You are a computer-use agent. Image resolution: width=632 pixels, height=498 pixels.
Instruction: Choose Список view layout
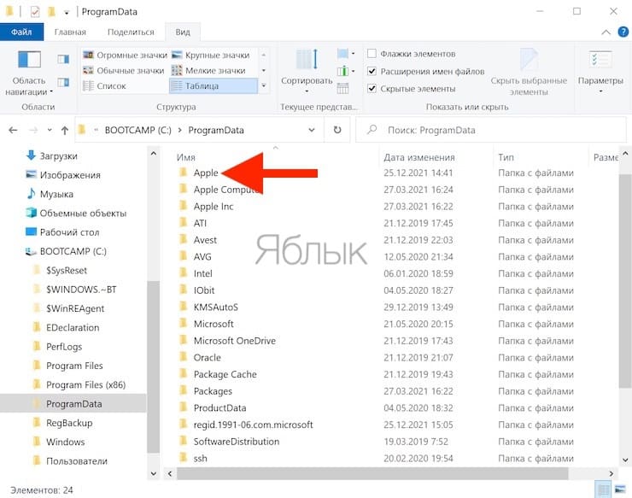tap(105, 86)
